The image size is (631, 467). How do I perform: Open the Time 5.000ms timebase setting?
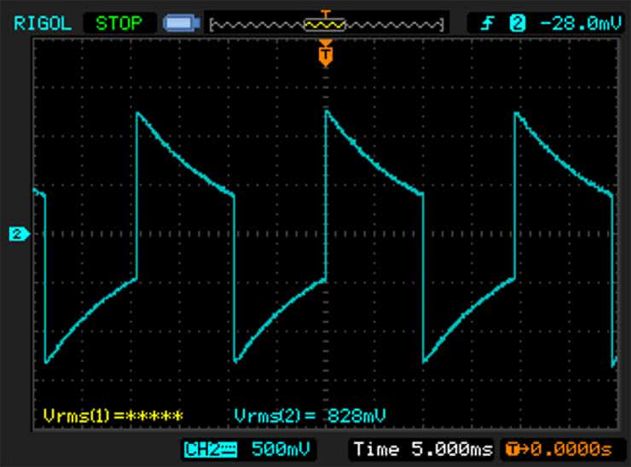pyautogui.click(x=422, y=449)
